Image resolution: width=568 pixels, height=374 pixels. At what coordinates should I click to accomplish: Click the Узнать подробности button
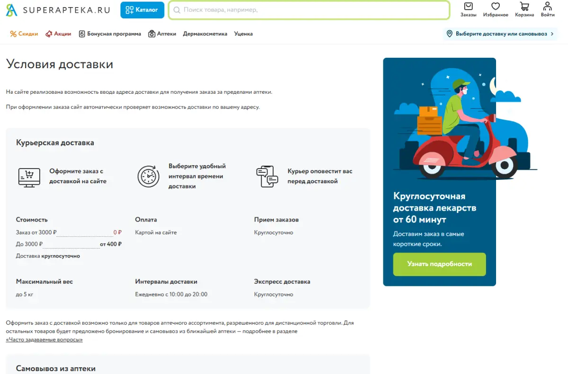(439, 264)
